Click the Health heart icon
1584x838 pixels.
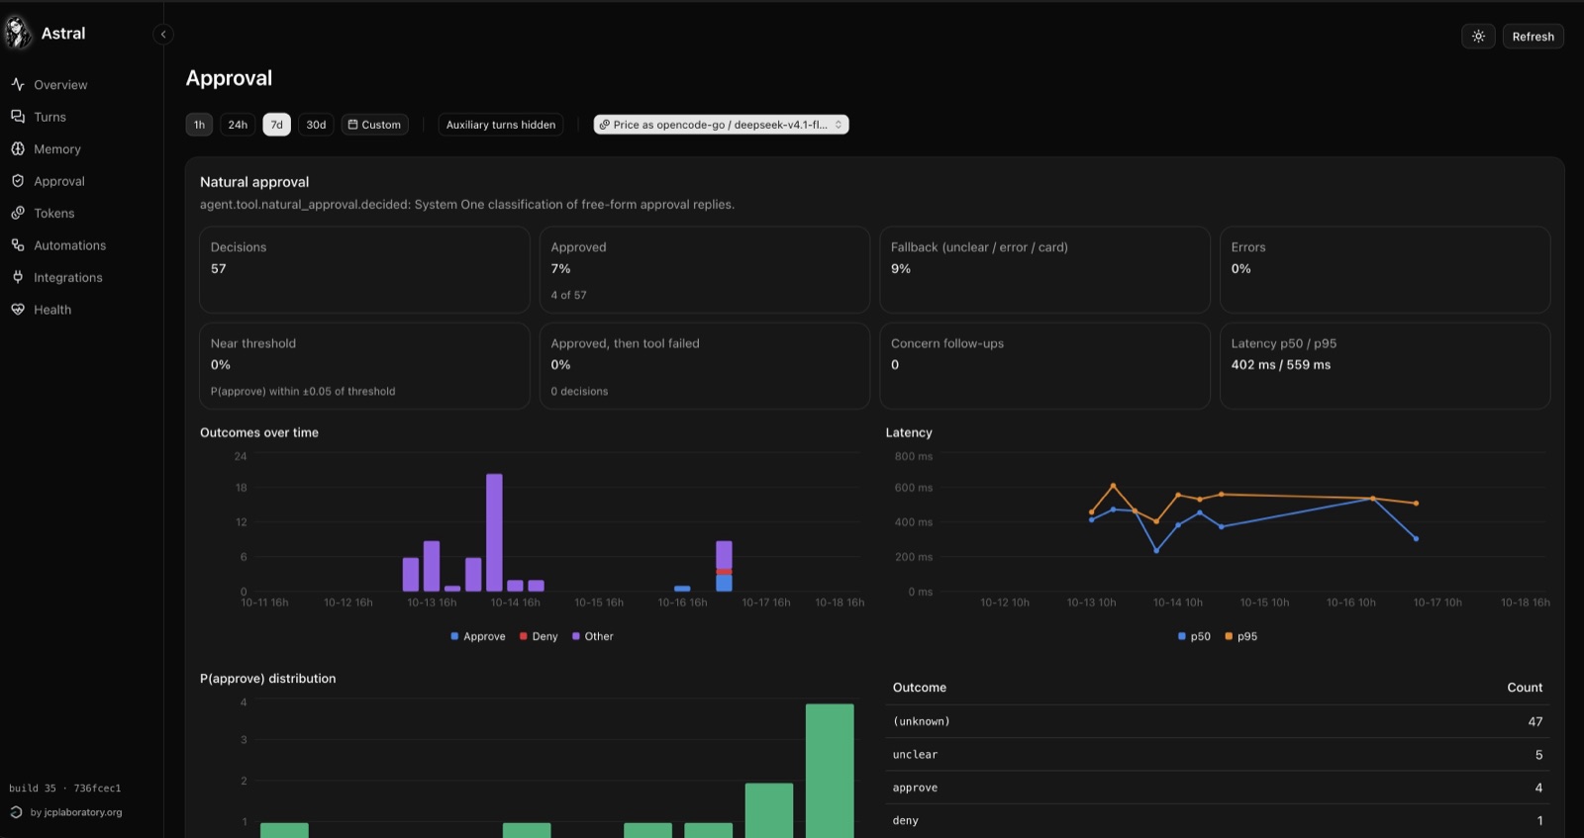coord(18,310)
